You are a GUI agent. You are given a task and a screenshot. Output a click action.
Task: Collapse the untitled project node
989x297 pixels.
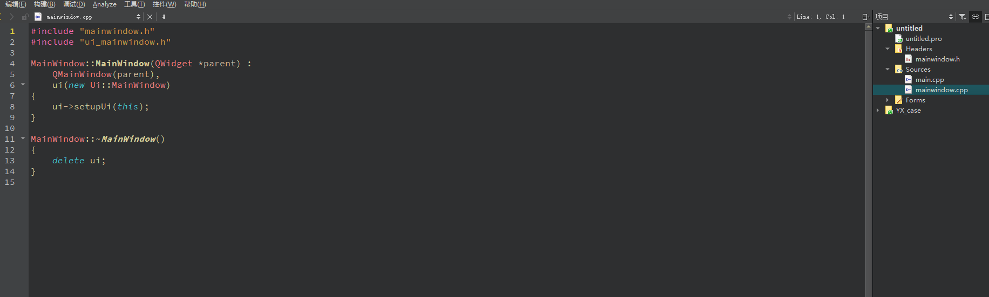click(878, 28)
